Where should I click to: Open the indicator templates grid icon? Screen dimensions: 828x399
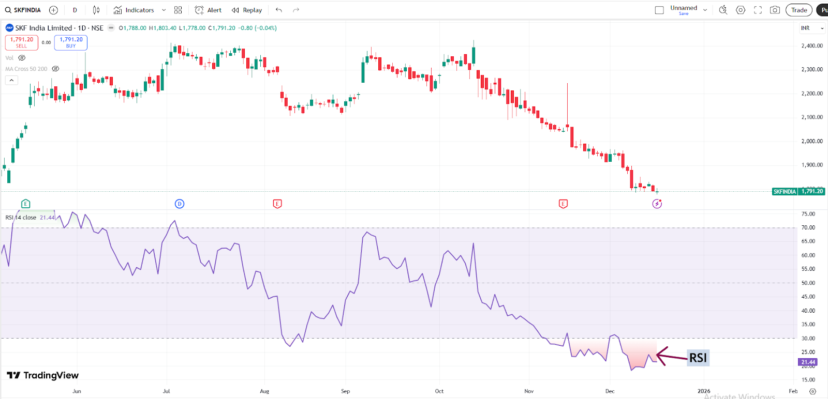click(x=178, y=10)
